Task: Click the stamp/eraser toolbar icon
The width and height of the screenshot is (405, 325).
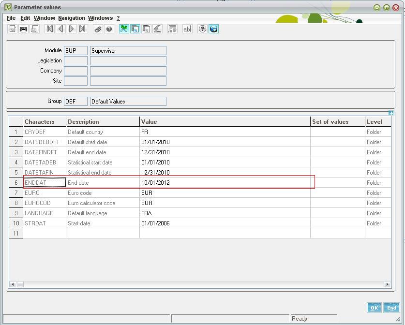Action: coord(158,29)
